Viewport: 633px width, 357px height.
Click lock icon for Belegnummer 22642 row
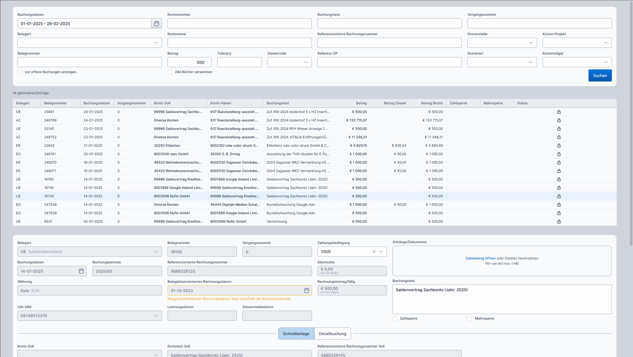[559, 146]
